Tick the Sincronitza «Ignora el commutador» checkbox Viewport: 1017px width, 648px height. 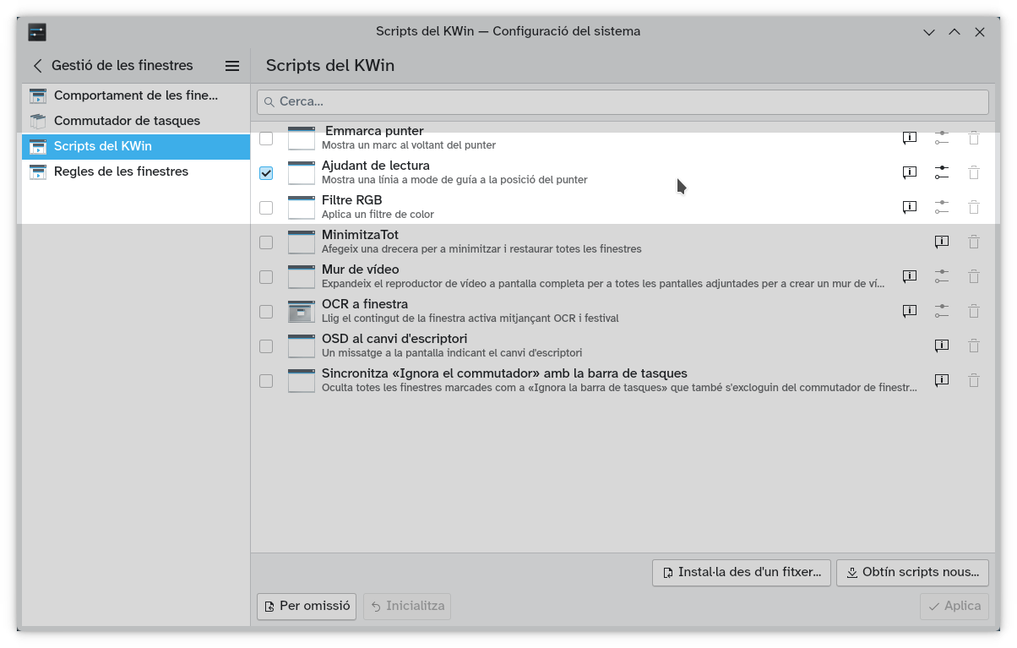pos(266,380)
